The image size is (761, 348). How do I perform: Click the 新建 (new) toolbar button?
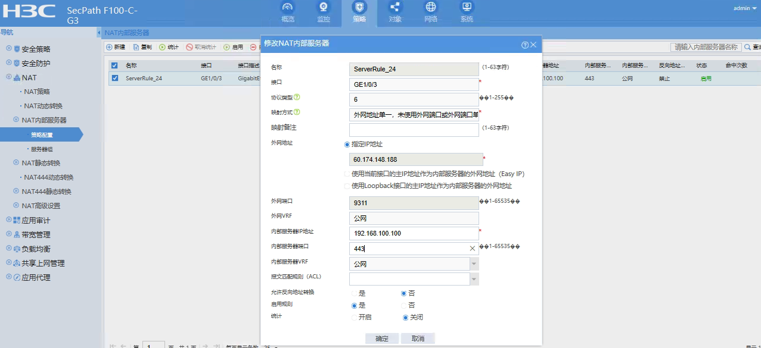(x=116, y=47)
